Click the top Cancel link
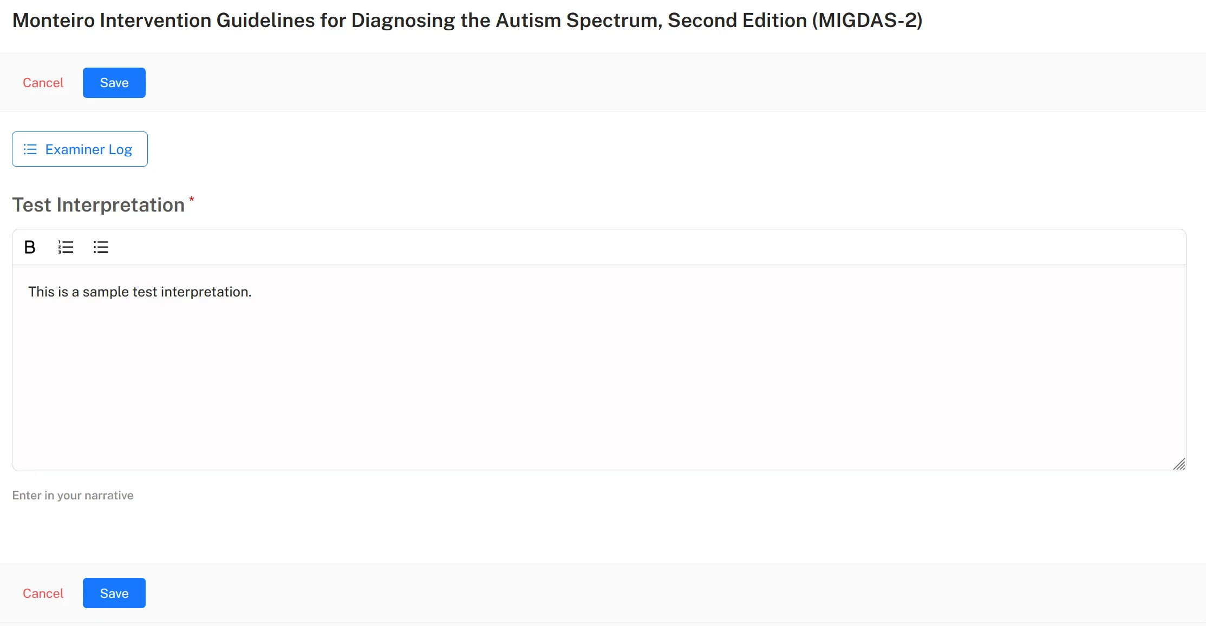 coord(43,83)
